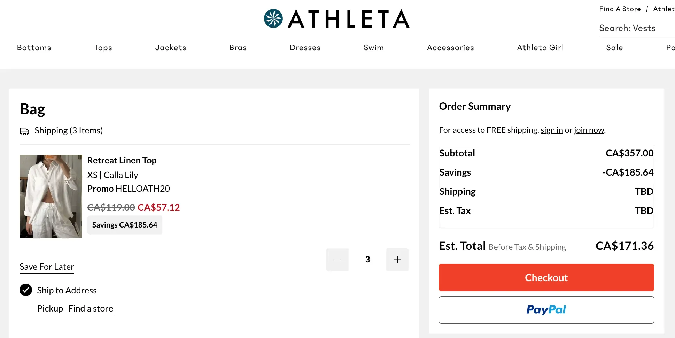Choose the Pickup option
This screenshot has width=675, height=338.
pos(50,308)
